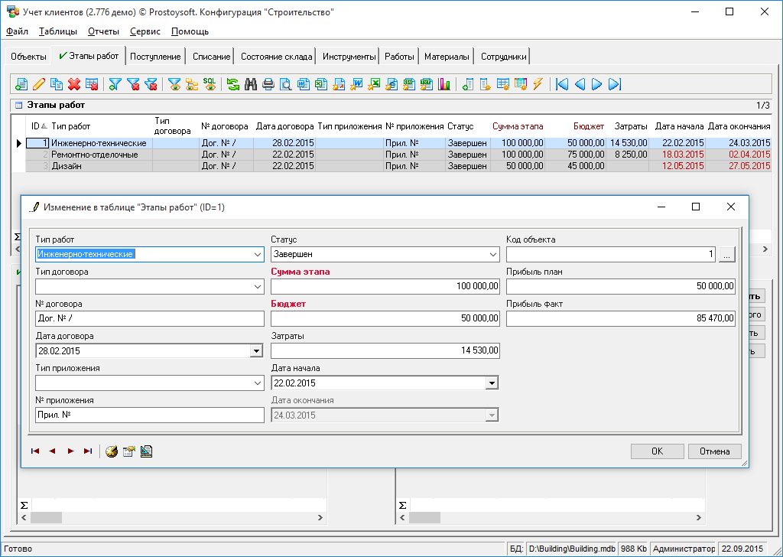Click OK button in edit dialog
783x557 pixels.
[x=657, y=451]
